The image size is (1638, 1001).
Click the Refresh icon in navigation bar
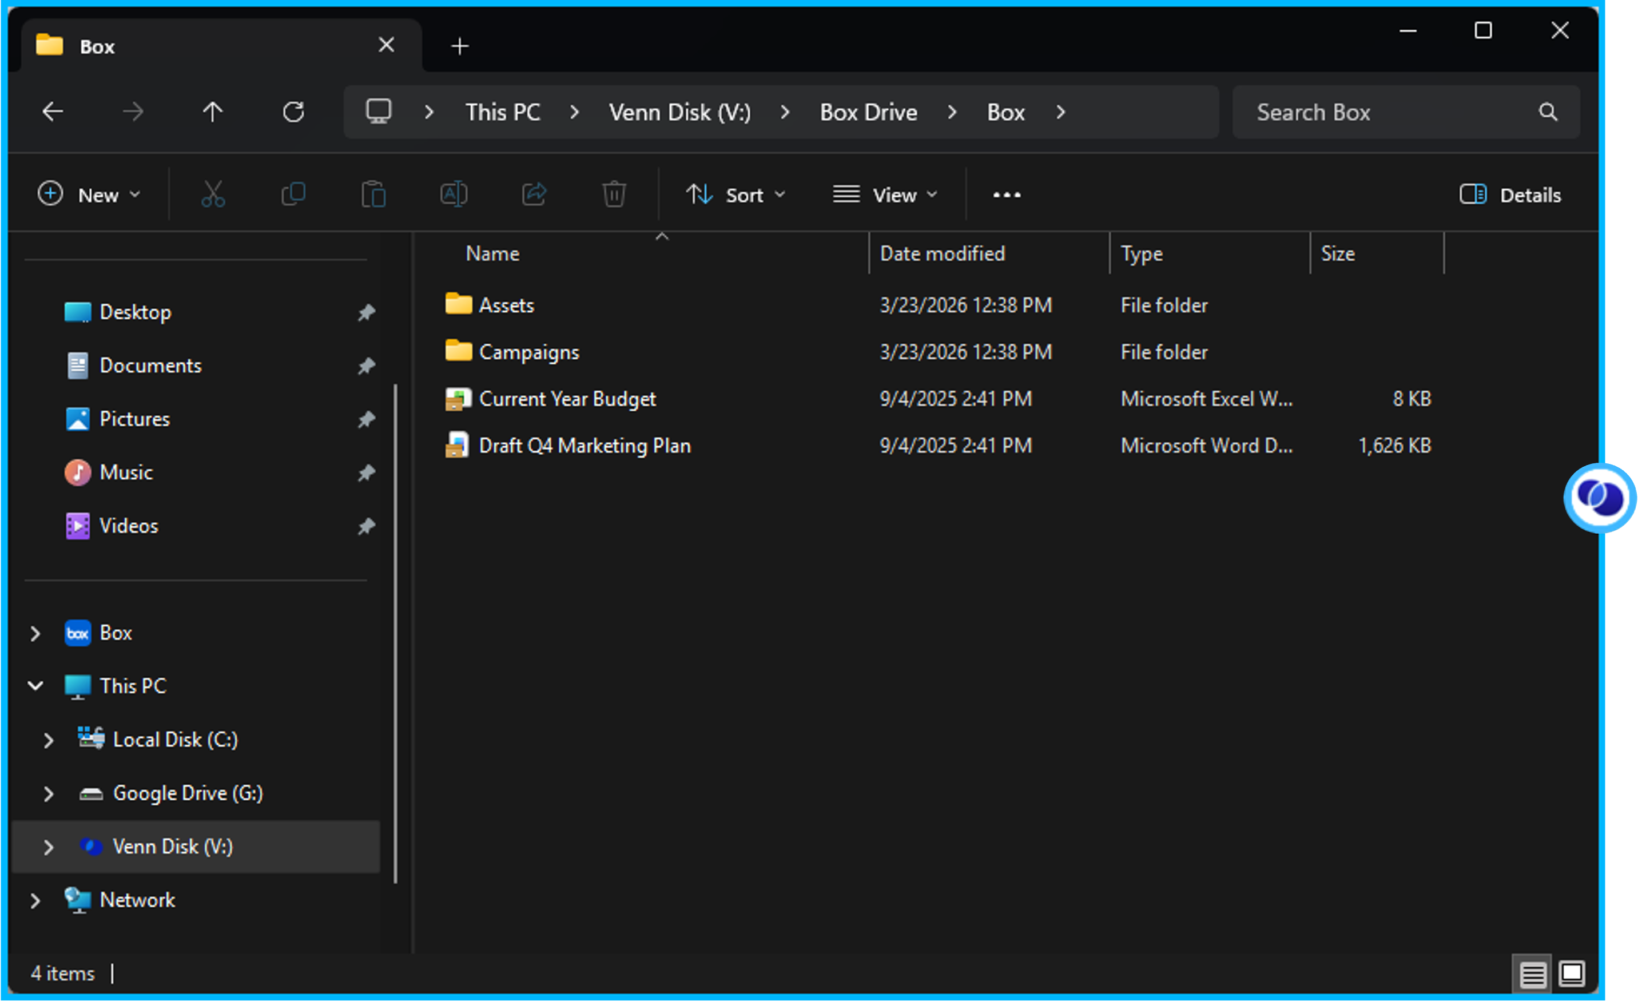click(x=293, y=112)
